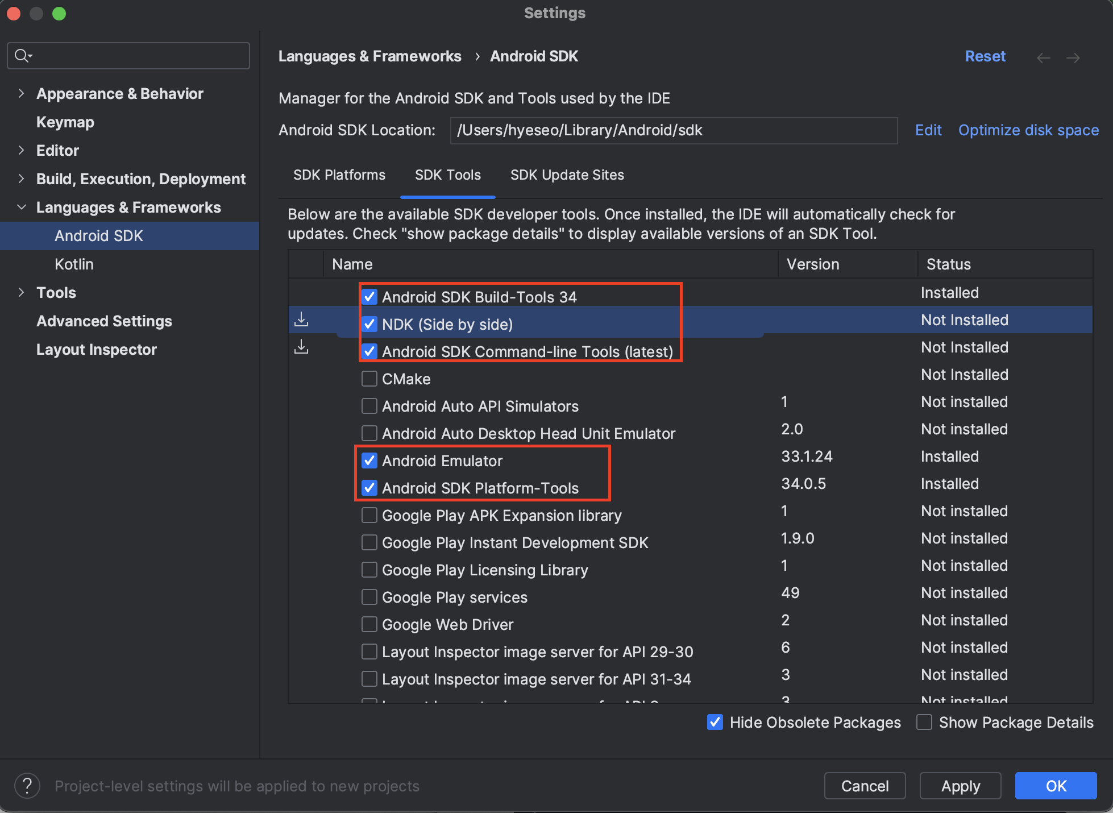Uncheck Android SDK Build-Tools 34
This screenshot has height=813, width=1113.
(x=369, y=297)
